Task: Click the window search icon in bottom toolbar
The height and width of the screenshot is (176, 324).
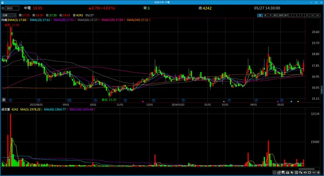Action: [283, 172]
